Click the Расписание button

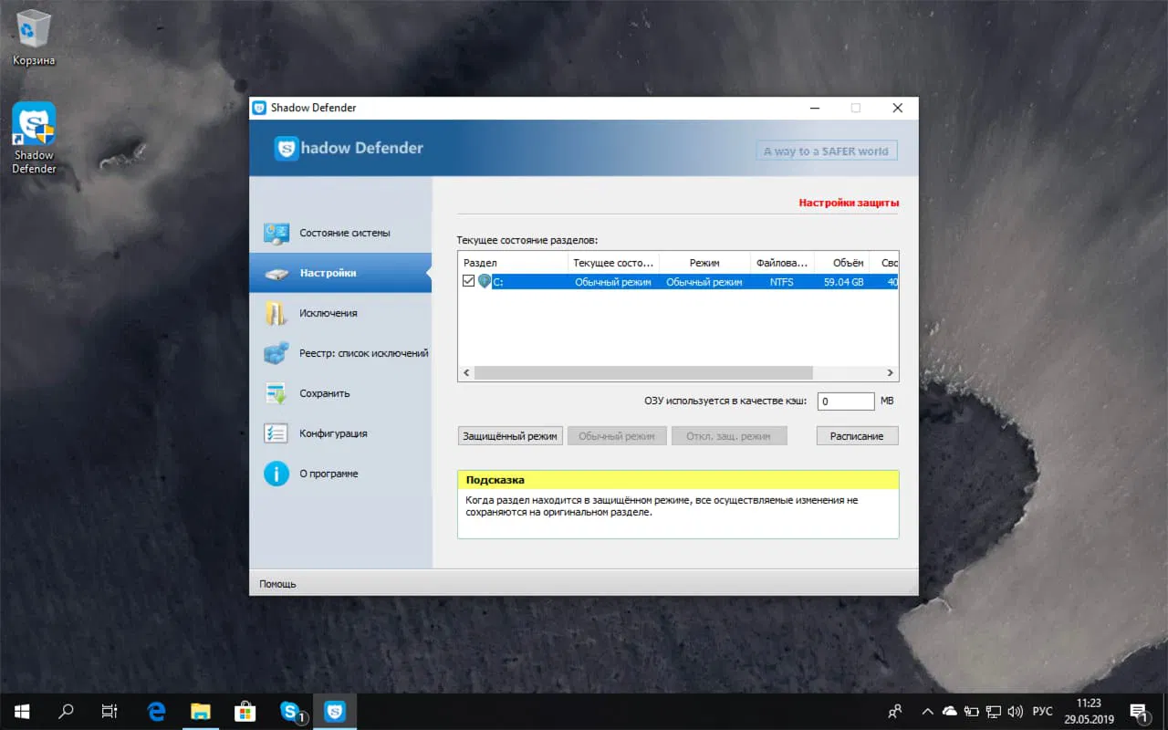pos(857,436)
